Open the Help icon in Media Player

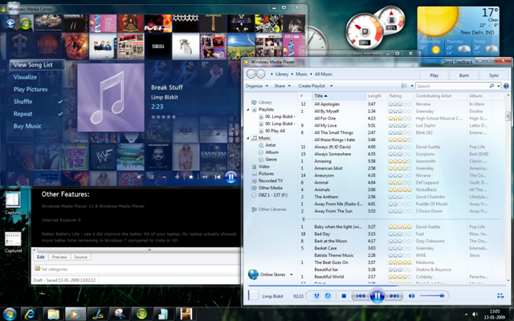(506, 86)
